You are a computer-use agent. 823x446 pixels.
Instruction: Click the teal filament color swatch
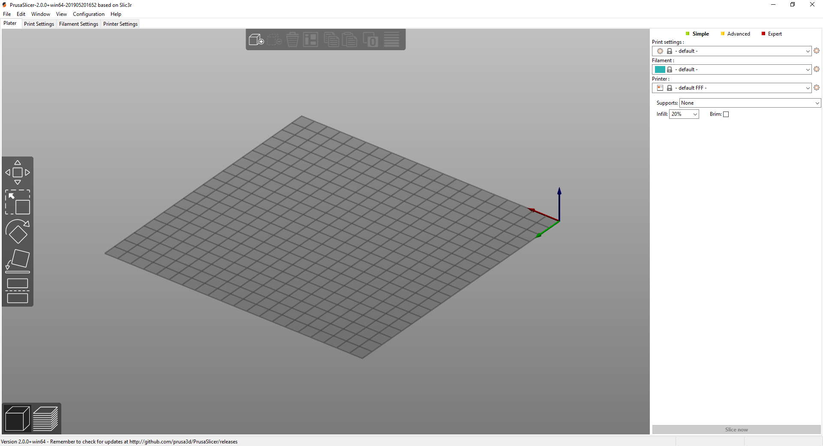point(660,69)
